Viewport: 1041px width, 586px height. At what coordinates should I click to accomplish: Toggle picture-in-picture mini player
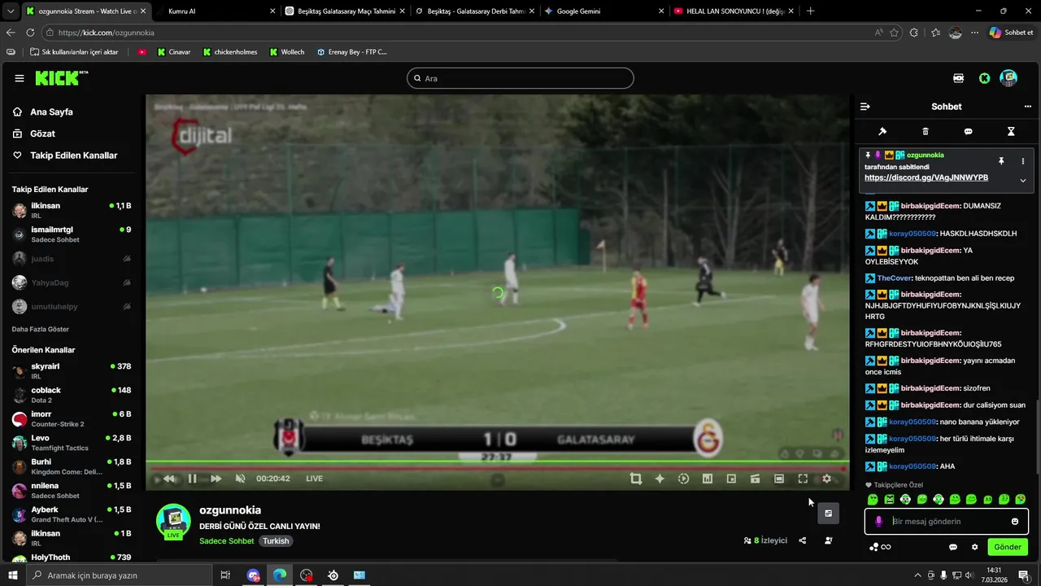click(731, 479)
